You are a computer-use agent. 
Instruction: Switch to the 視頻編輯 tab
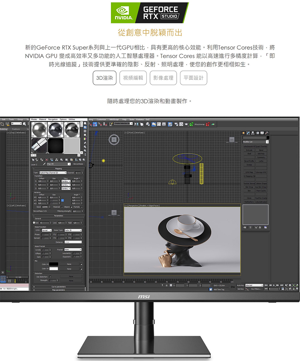point(133,78)
